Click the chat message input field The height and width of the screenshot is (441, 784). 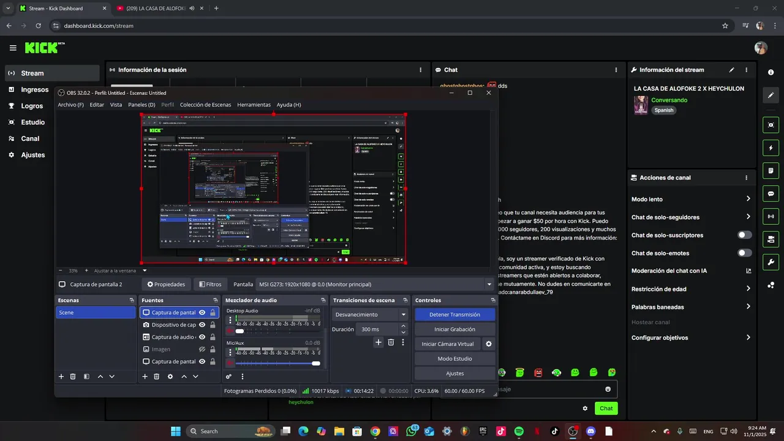pyautogui.click(x=548, y=389)
